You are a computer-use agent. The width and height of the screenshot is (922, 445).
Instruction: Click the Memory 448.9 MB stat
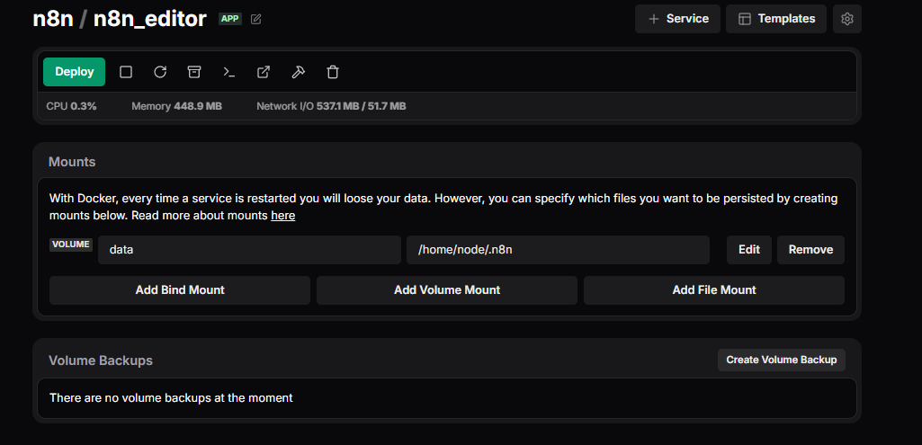click(x=176, y=106)
